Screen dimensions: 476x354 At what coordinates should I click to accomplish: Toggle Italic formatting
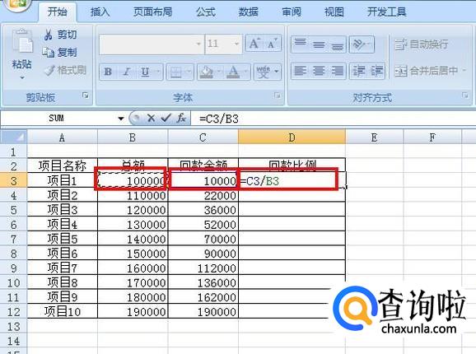127,72
